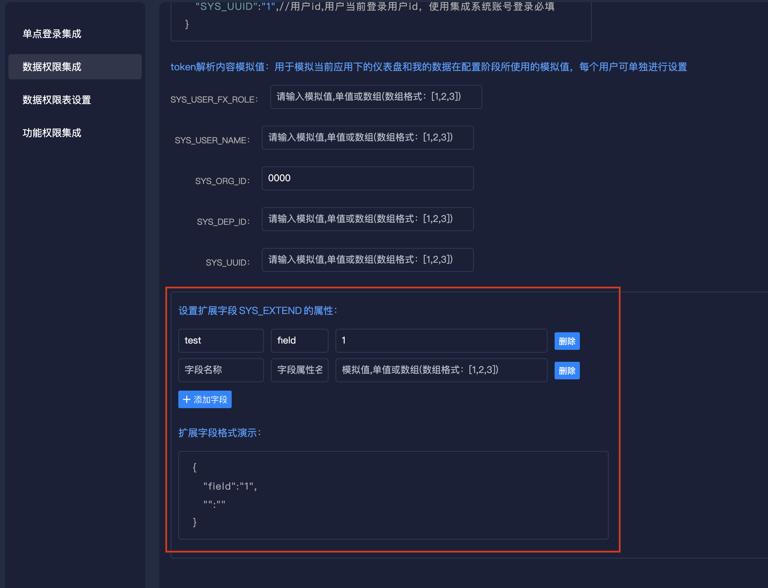Select 数据权限集成 menu item

75,67
